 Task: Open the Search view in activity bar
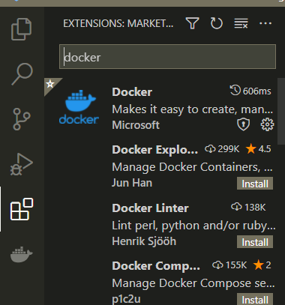(22, 74)
